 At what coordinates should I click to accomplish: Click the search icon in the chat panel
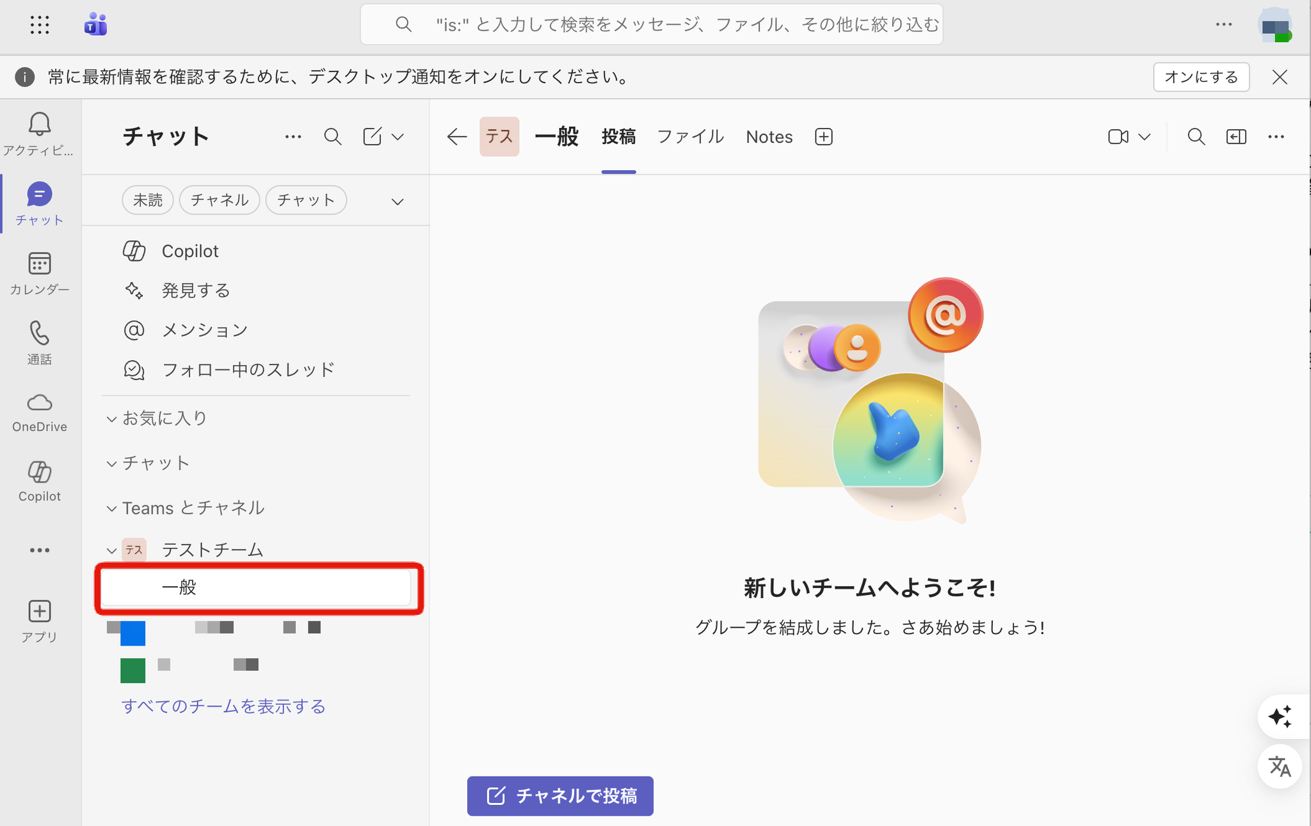(x=332, y=136)
